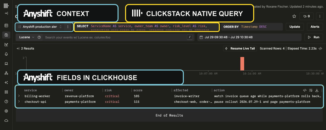Screen dimensions: 326x130
Task: Download results table as CSV
Action: 317,90
